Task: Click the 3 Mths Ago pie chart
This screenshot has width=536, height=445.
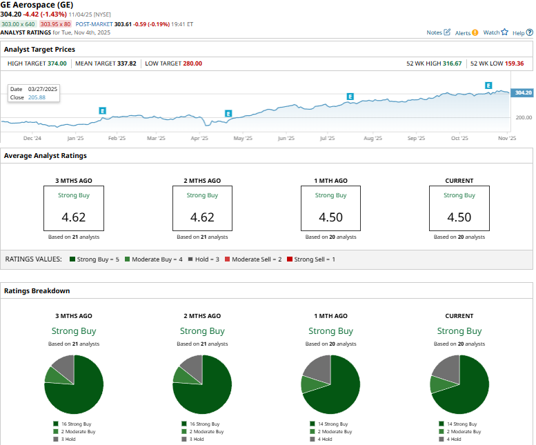Action: (74, 384)
